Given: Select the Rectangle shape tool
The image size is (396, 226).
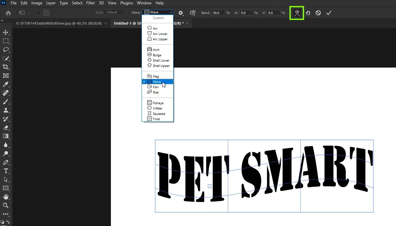Looking at the screenshot, I should (x=6, y=188).
